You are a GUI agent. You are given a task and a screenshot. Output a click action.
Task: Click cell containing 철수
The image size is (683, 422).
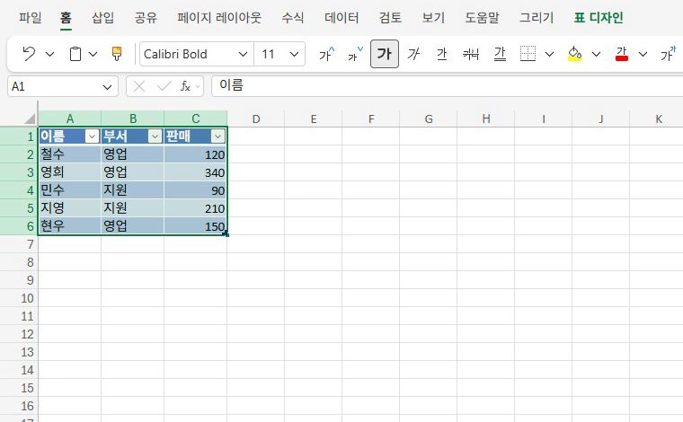click(x=70, y=154)
